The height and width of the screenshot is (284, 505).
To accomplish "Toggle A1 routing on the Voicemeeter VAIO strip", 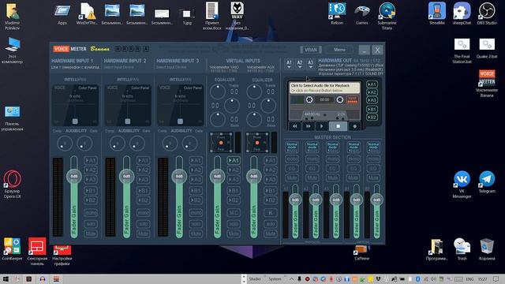I will coord(234,160).
